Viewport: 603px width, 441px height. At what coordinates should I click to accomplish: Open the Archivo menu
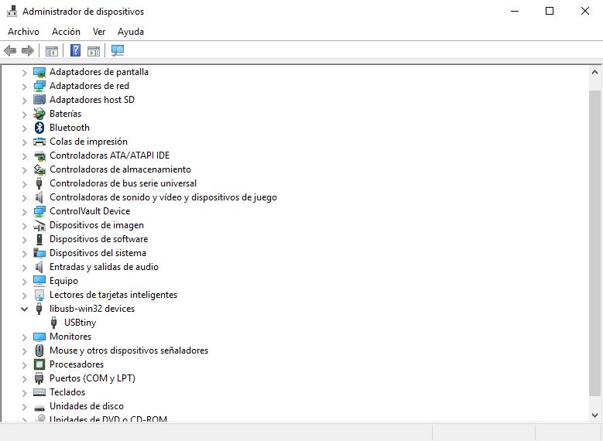point(23,32)
